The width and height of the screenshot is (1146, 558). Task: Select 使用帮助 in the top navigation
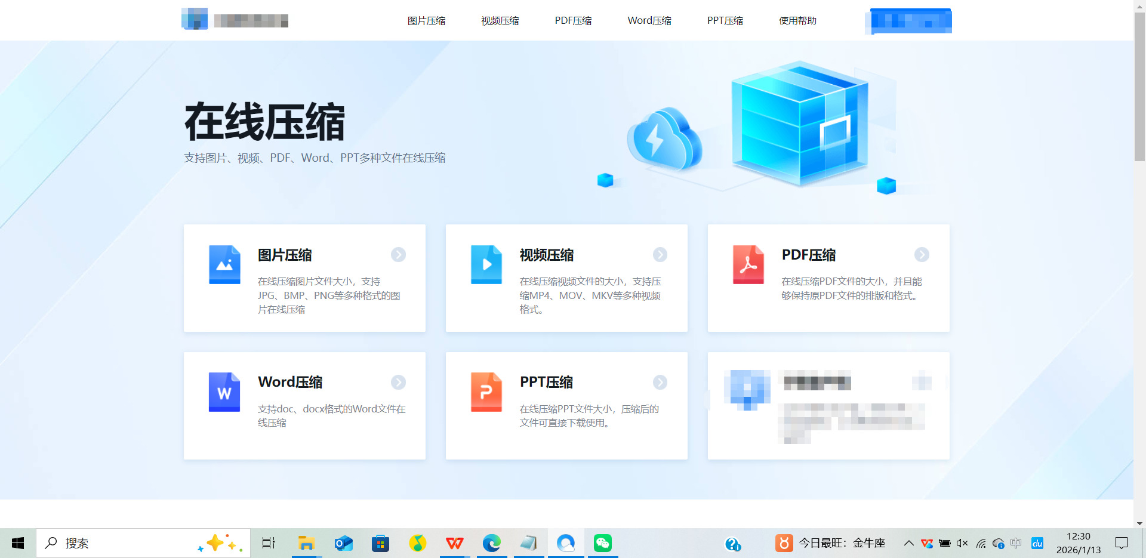pos(797,21)
